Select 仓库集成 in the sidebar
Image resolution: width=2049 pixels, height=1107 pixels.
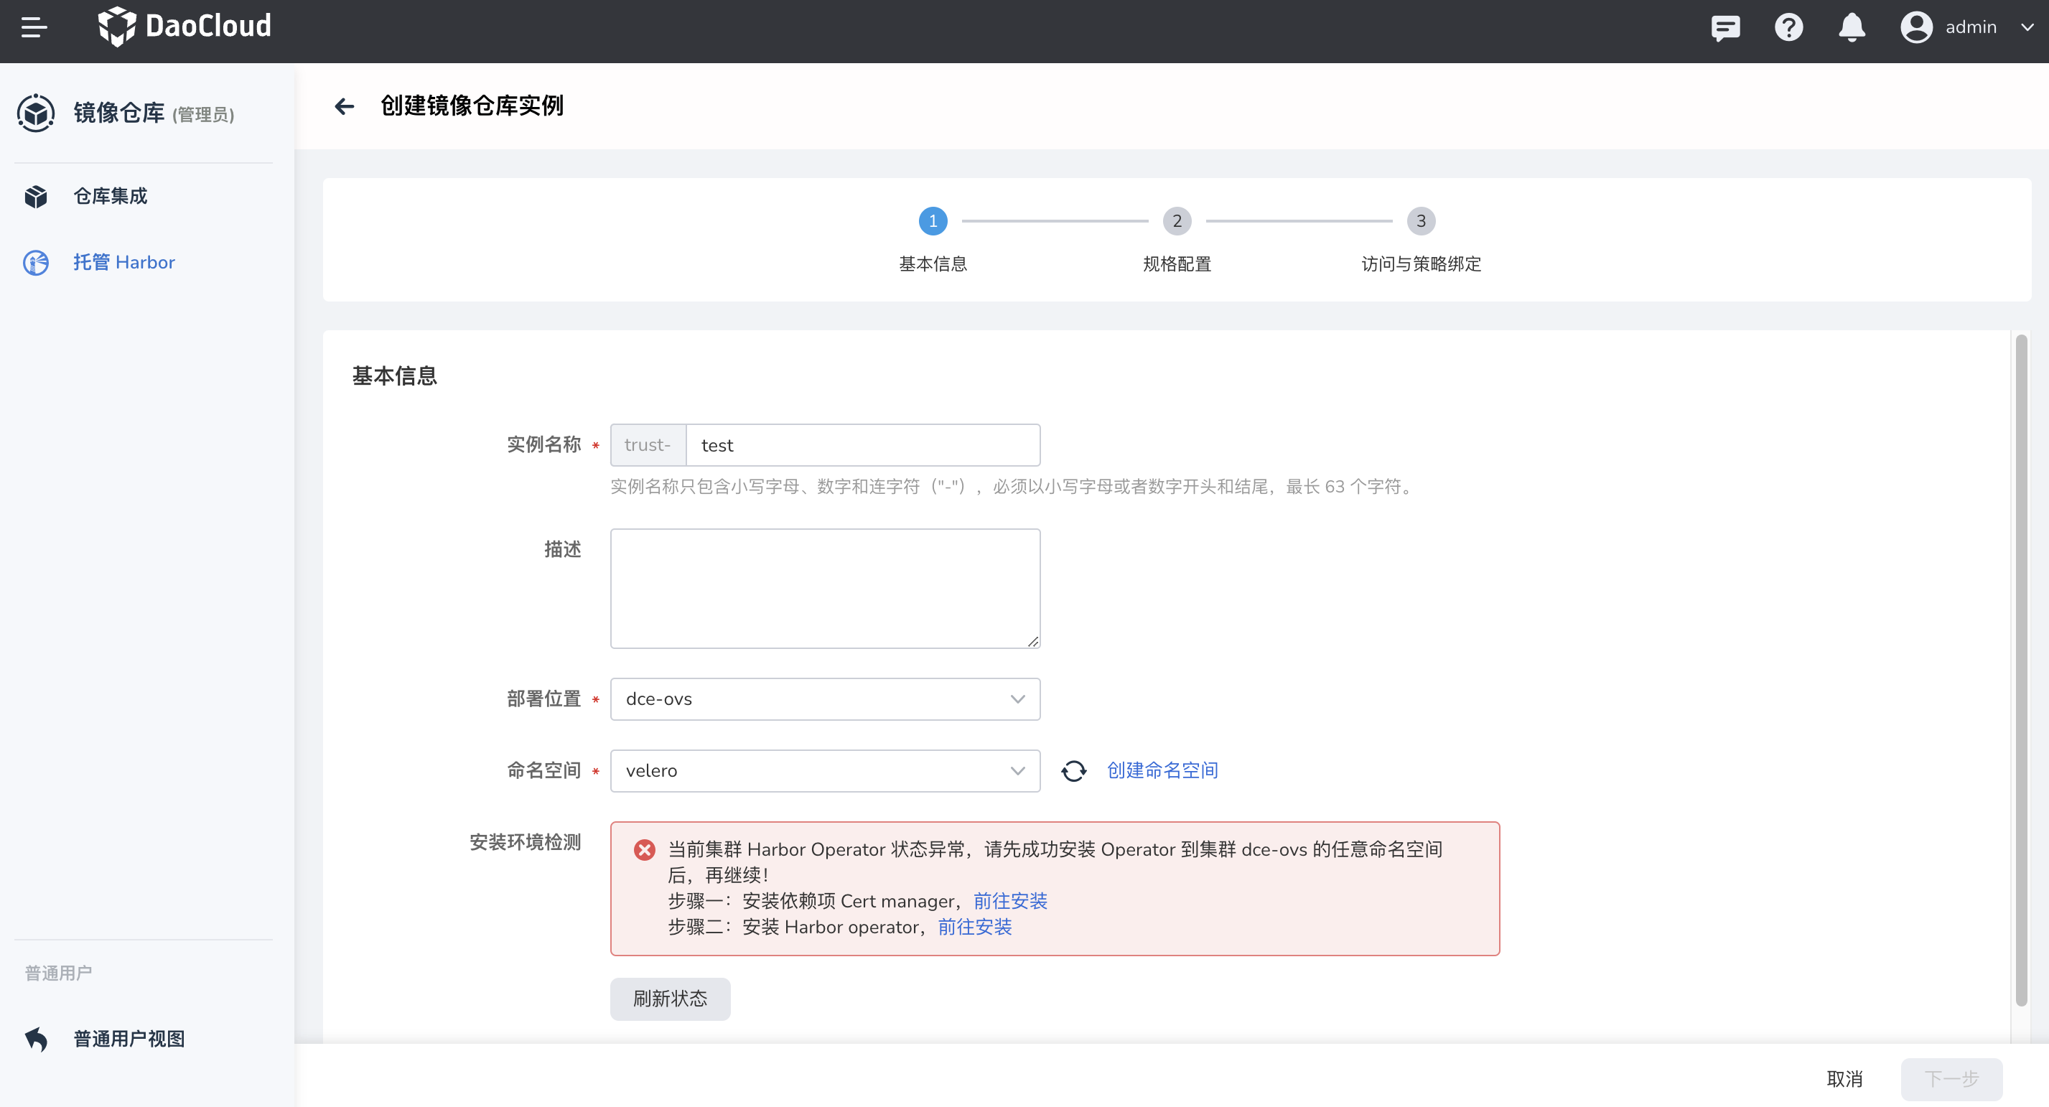click(x=110, y=197)
